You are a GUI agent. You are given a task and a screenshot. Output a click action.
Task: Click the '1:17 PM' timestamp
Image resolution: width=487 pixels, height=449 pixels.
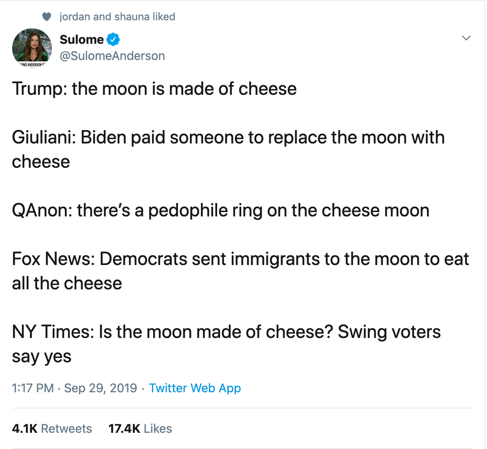[x=34, y=388]
